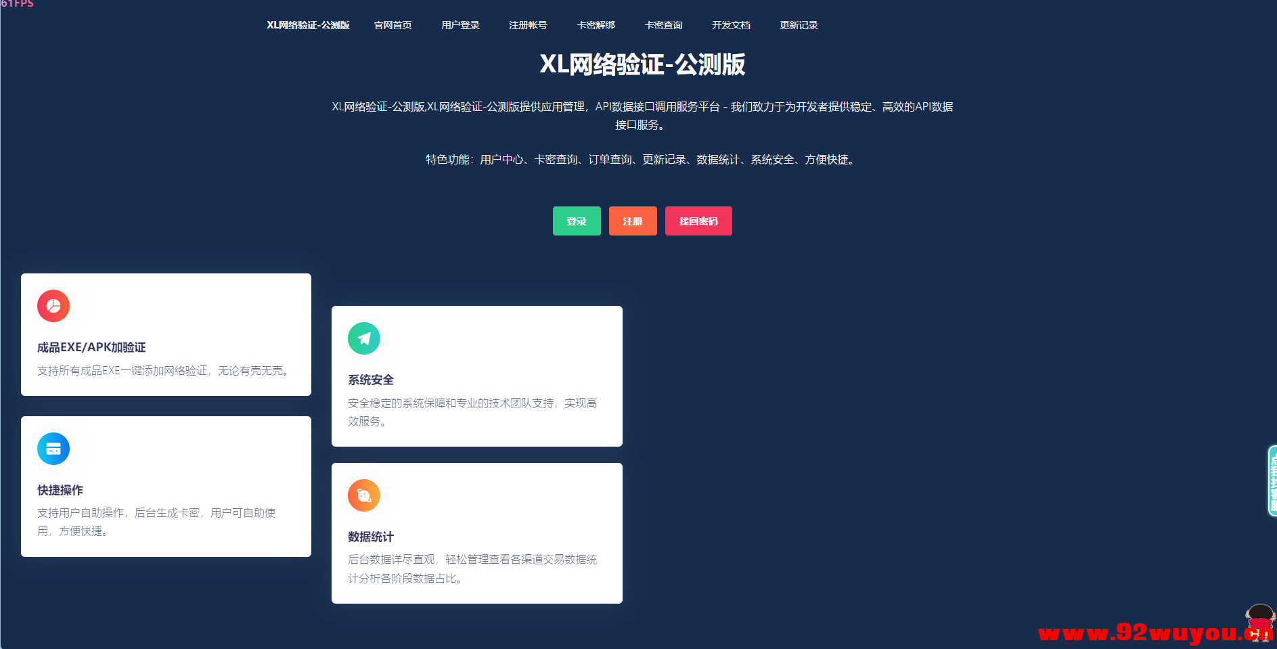Click the 61FPS counter in the top left
This screenshot has height=649, width=1277.
(18, 5)
